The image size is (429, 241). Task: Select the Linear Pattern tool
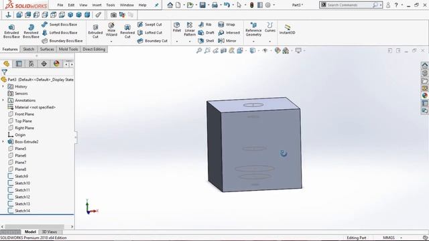click(190, 29)
